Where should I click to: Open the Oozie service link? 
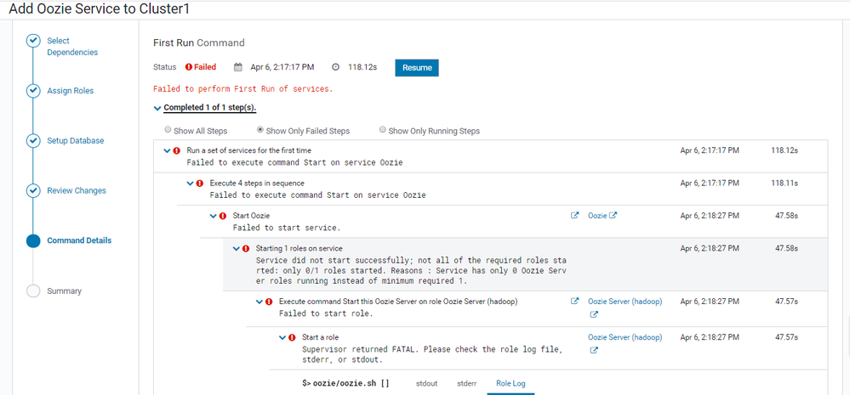(597, 216)
